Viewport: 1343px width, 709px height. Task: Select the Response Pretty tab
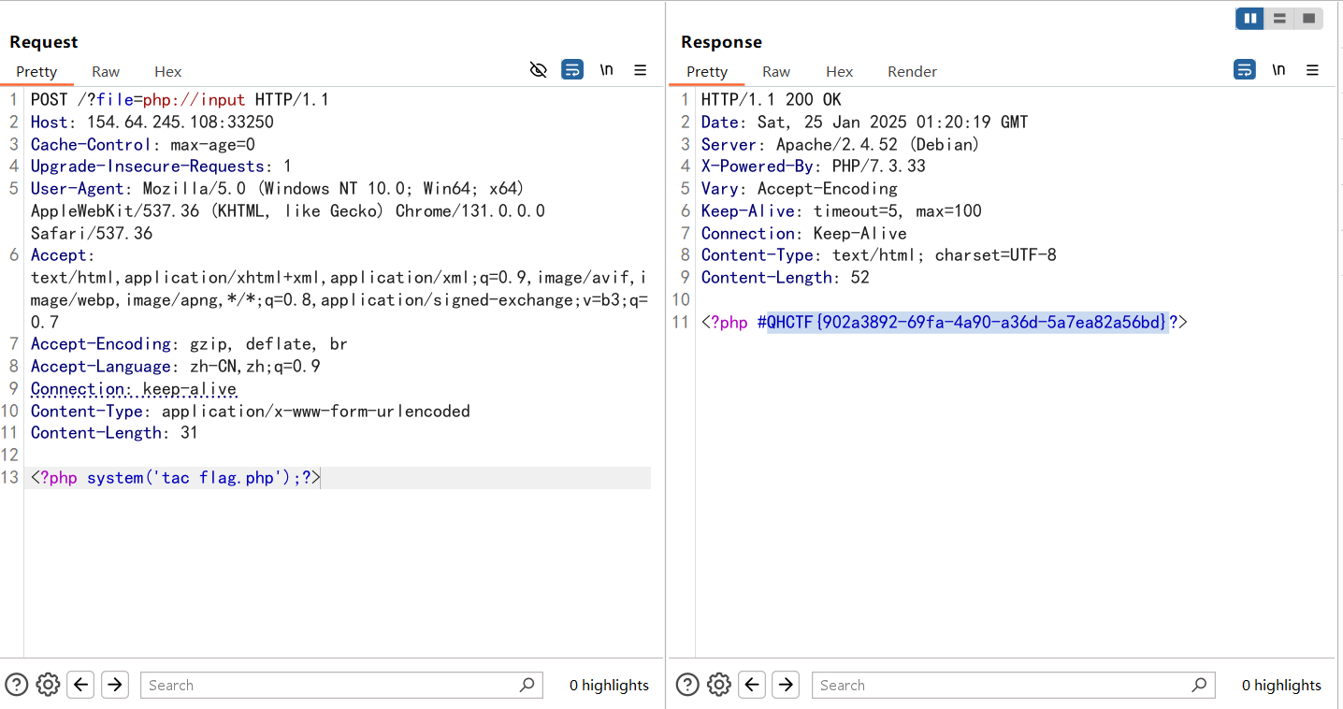707,71
